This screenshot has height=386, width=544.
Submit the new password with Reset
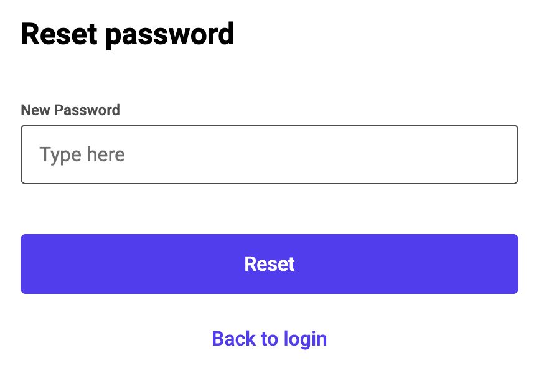coord(269,264)
